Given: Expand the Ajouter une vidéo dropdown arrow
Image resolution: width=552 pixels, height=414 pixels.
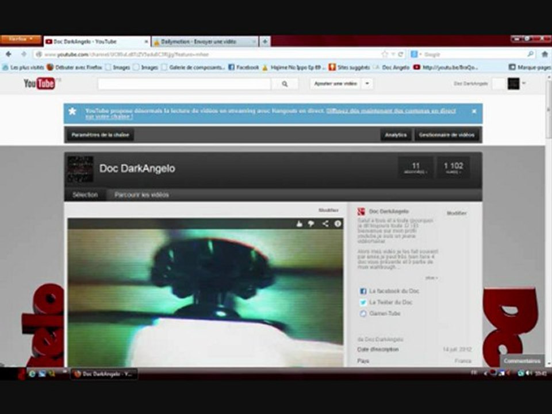Looking at the screenshot, I should click(367, 84).
